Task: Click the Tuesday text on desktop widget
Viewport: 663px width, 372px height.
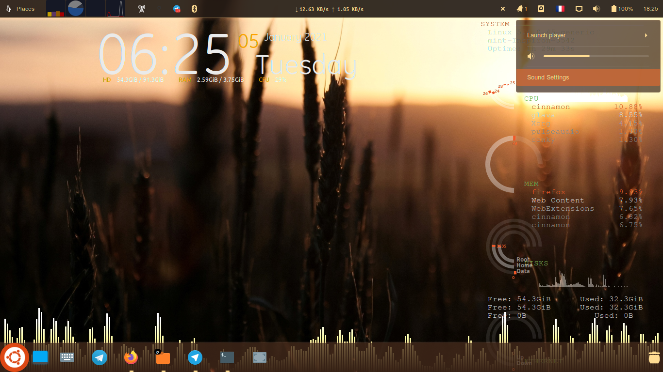Action: coord(306,65)
